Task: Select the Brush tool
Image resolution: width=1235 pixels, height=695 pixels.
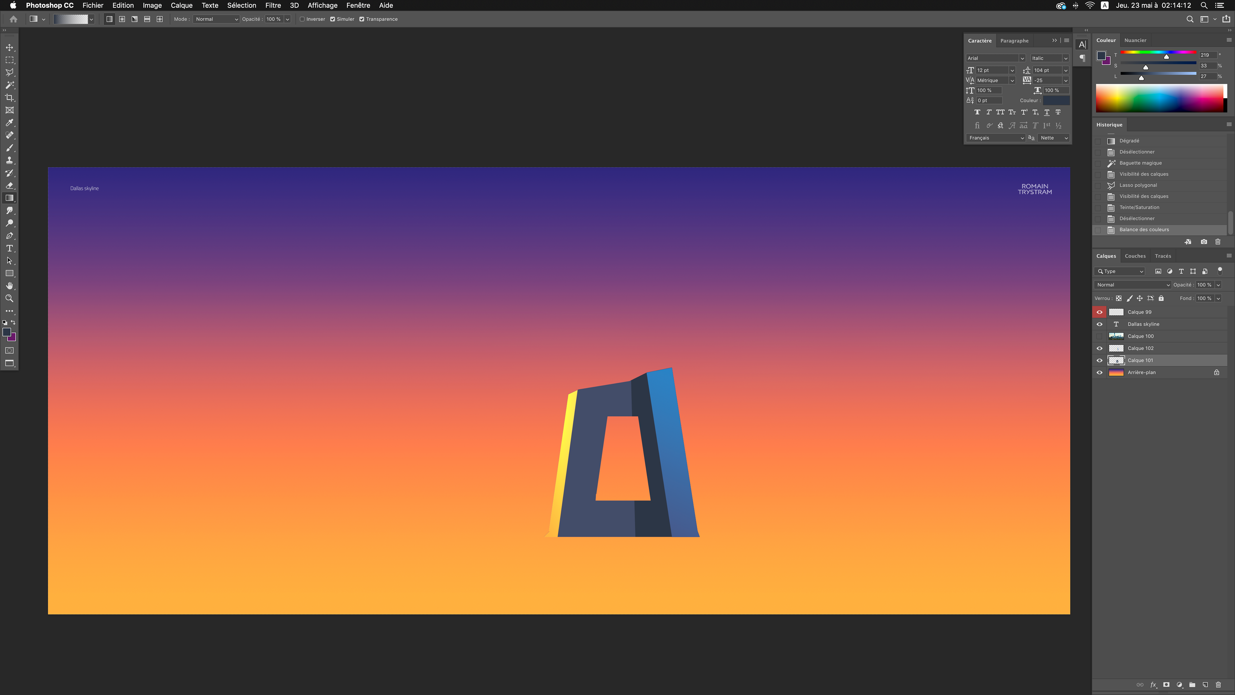Action: coord(10,148)
